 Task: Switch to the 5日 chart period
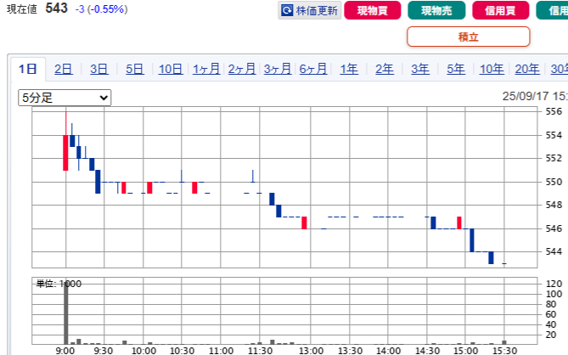click(135, 69)
